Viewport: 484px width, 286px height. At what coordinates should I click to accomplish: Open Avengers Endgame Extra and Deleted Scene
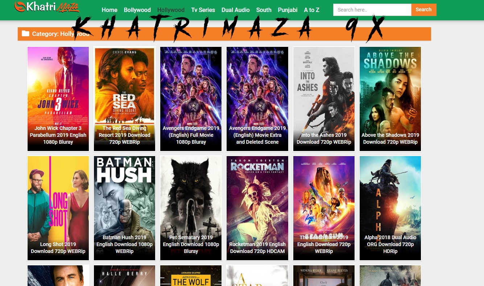pyautogui.click(x=257, y=99)
